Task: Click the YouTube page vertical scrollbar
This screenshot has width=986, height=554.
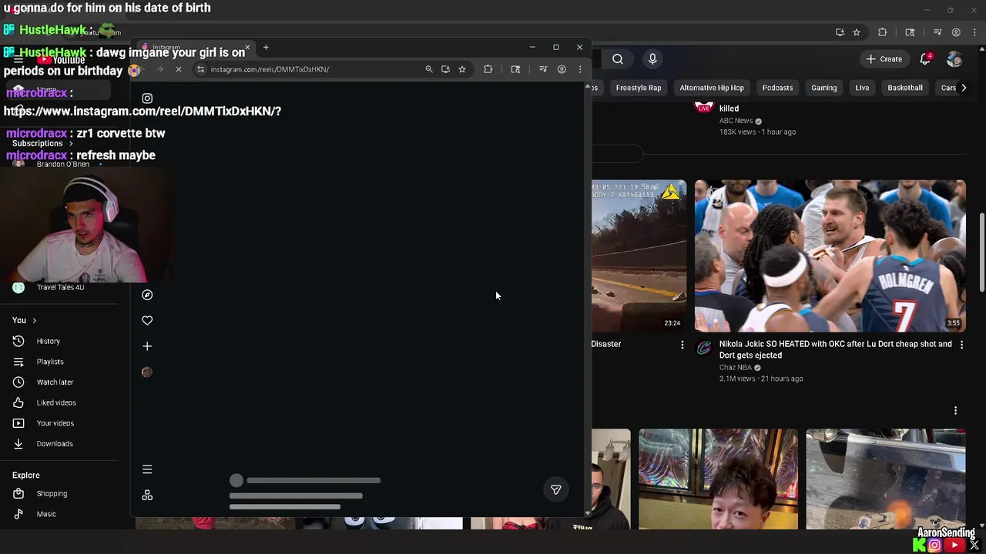Action: [981, 252]
